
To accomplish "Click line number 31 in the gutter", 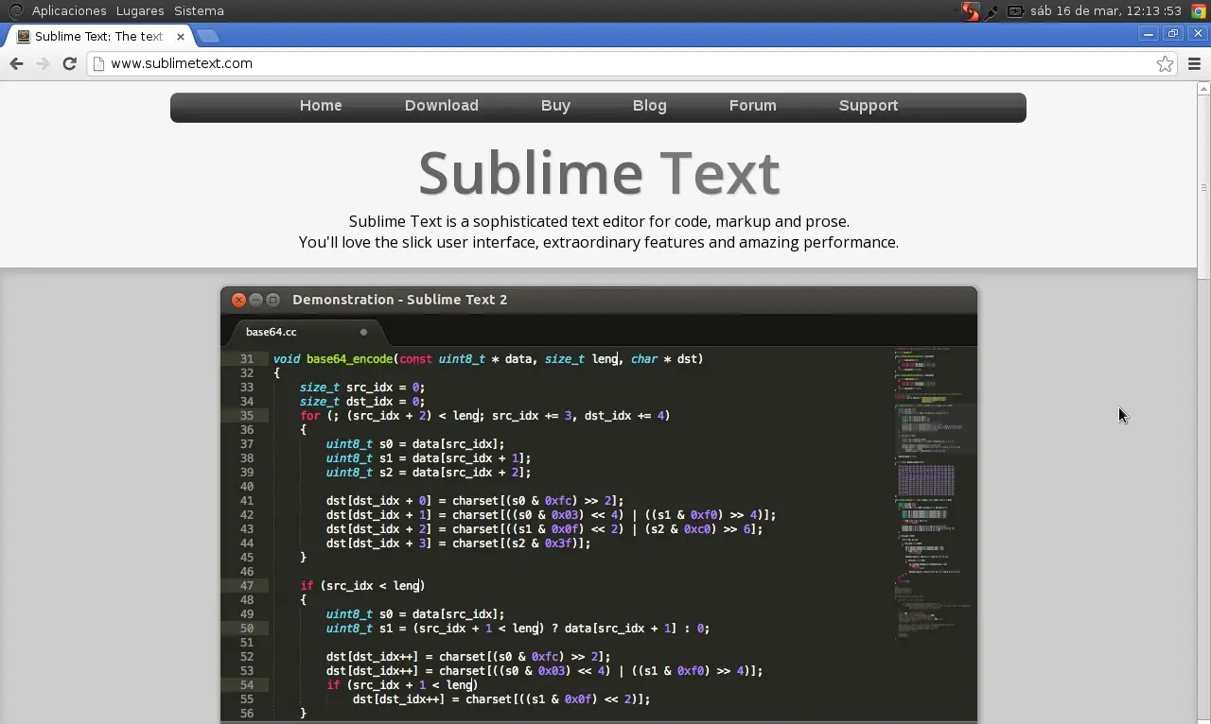I will coord(247,359).
